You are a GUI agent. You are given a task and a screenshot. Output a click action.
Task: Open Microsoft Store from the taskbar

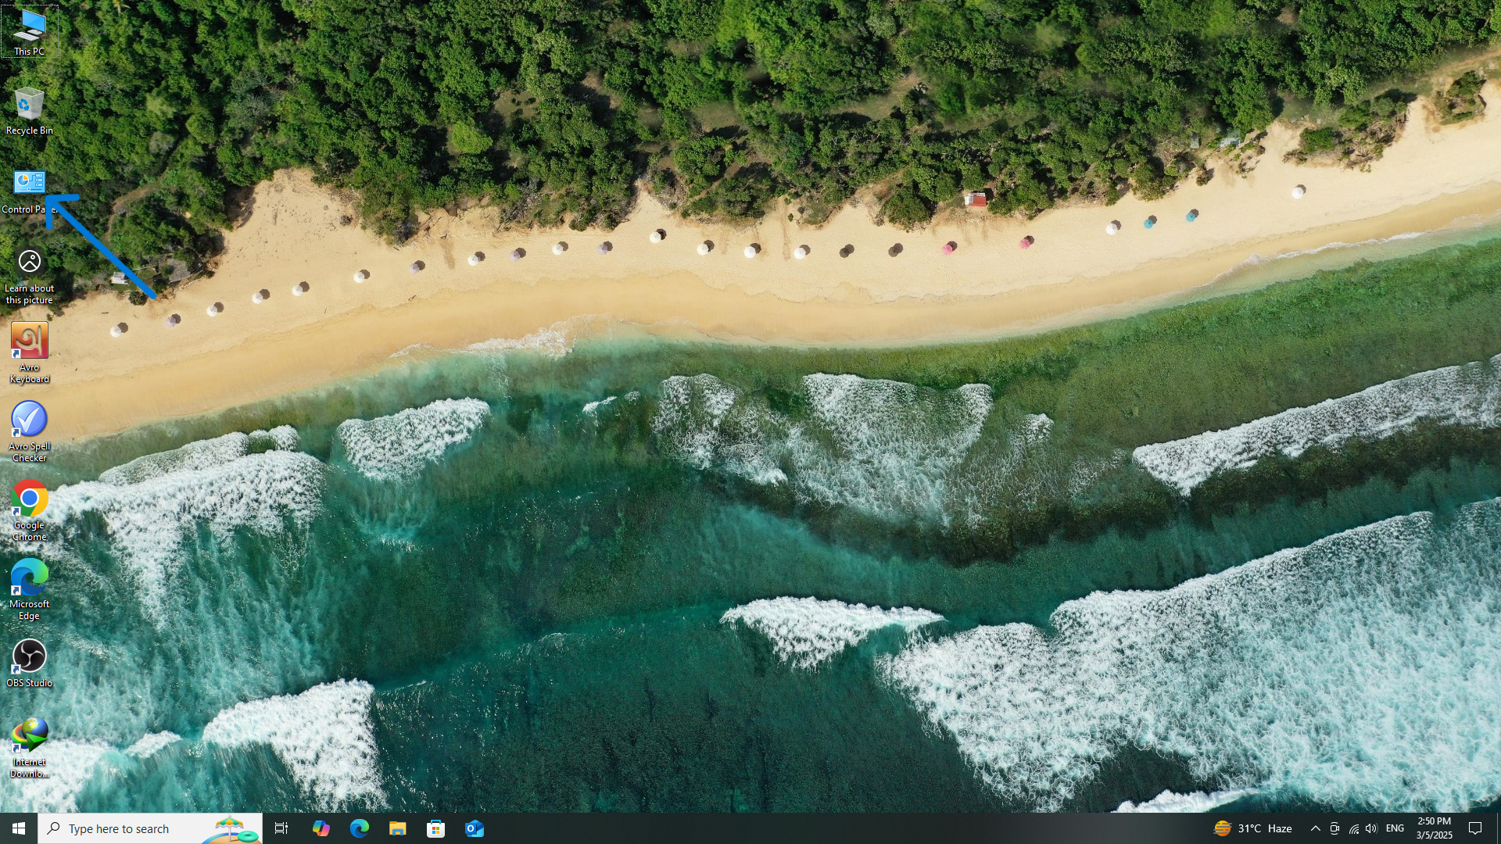pos(435,828)
